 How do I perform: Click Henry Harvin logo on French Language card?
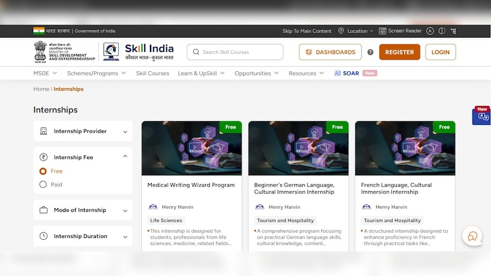tap(367, 207)
